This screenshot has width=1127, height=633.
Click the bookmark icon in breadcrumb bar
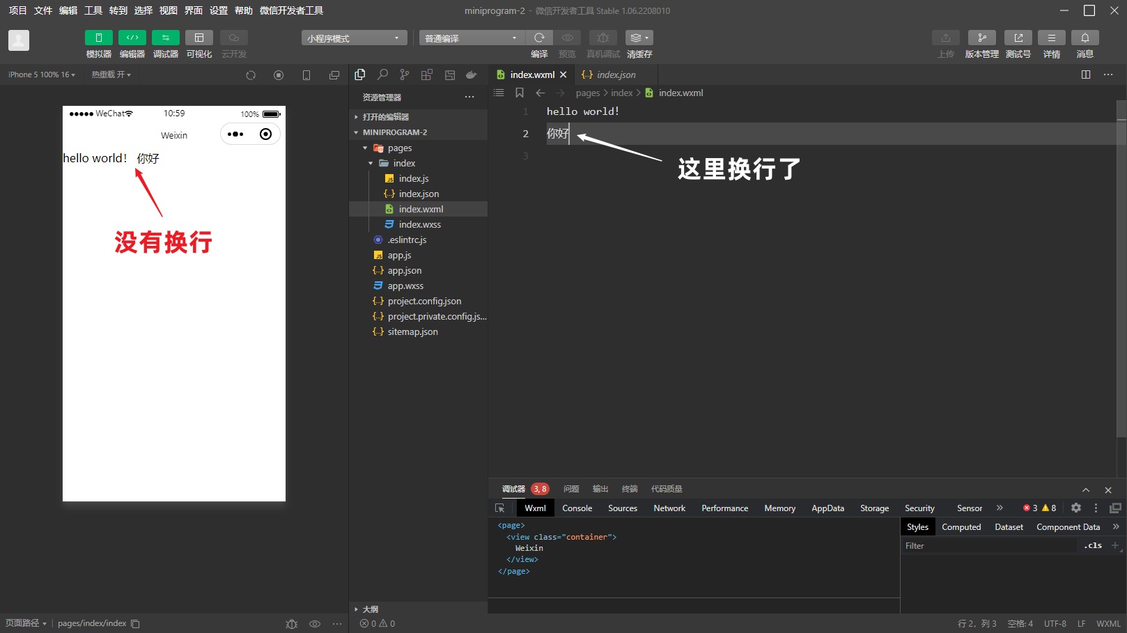[x=520, y=93]
